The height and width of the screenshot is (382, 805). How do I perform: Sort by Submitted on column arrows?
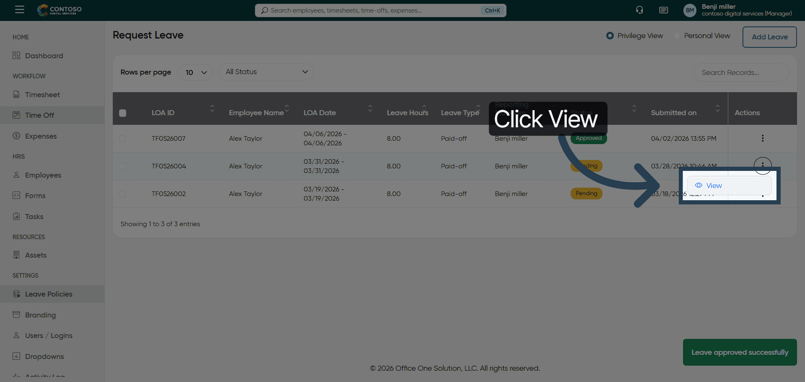(x=717, y=108)
